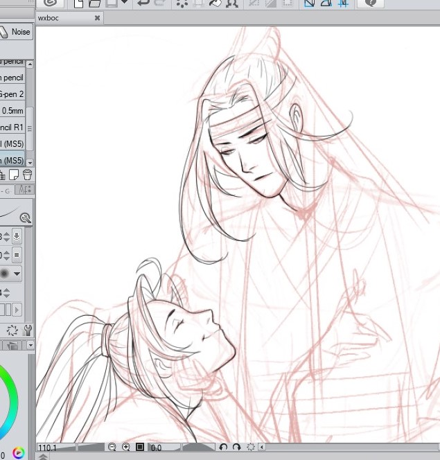
Task: Open brush size palette tab icon
Action: (x=12, y=346)
